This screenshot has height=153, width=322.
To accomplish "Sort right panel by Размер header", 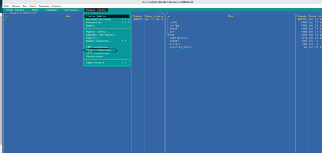I will [301, 16].
